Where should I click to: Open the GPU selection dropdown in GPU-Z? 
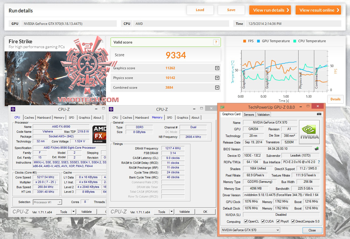pos(251,230)
